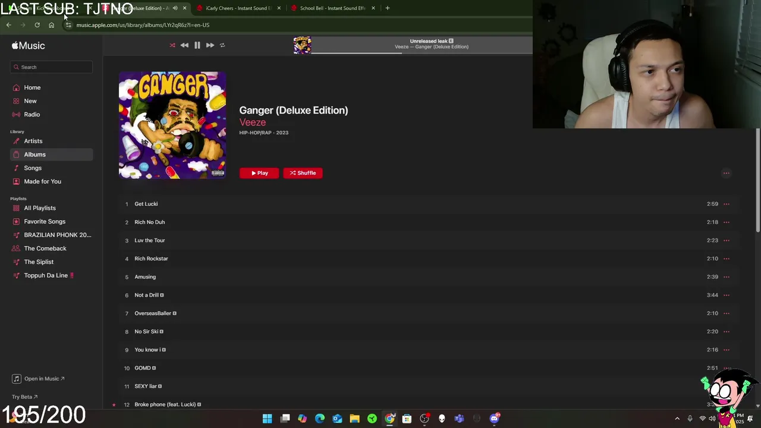The width and height of the screenshot is (761, 428).
Task: Go to Artists in library
Action: pyautogui.click(x=33, y=141)
